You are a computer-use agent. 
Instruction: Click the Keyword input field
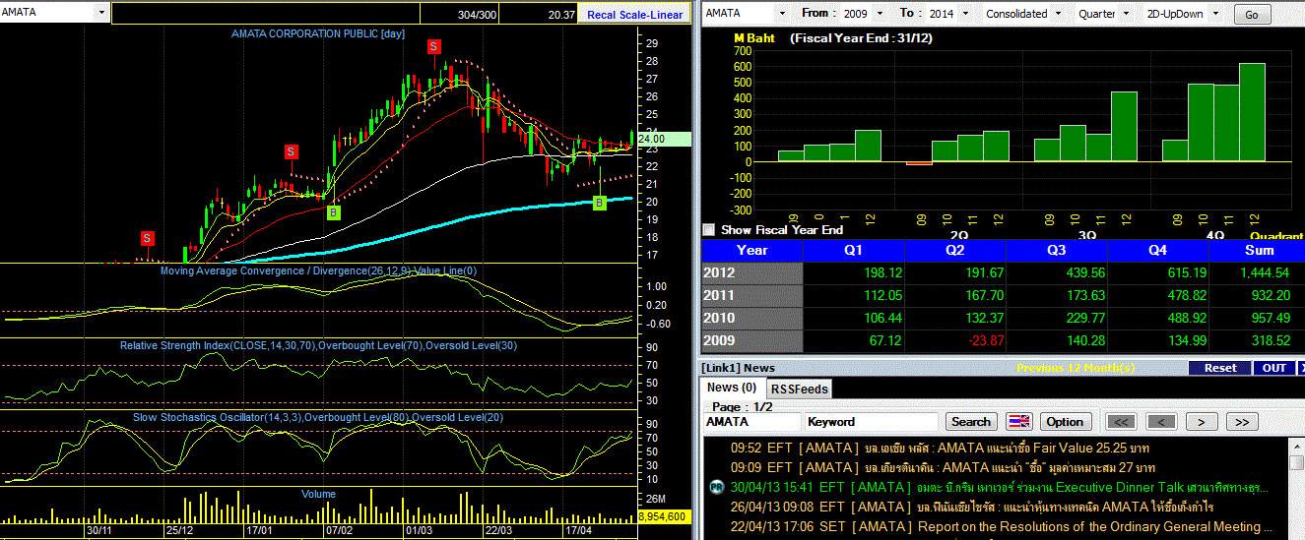click(x=872, y=421)
